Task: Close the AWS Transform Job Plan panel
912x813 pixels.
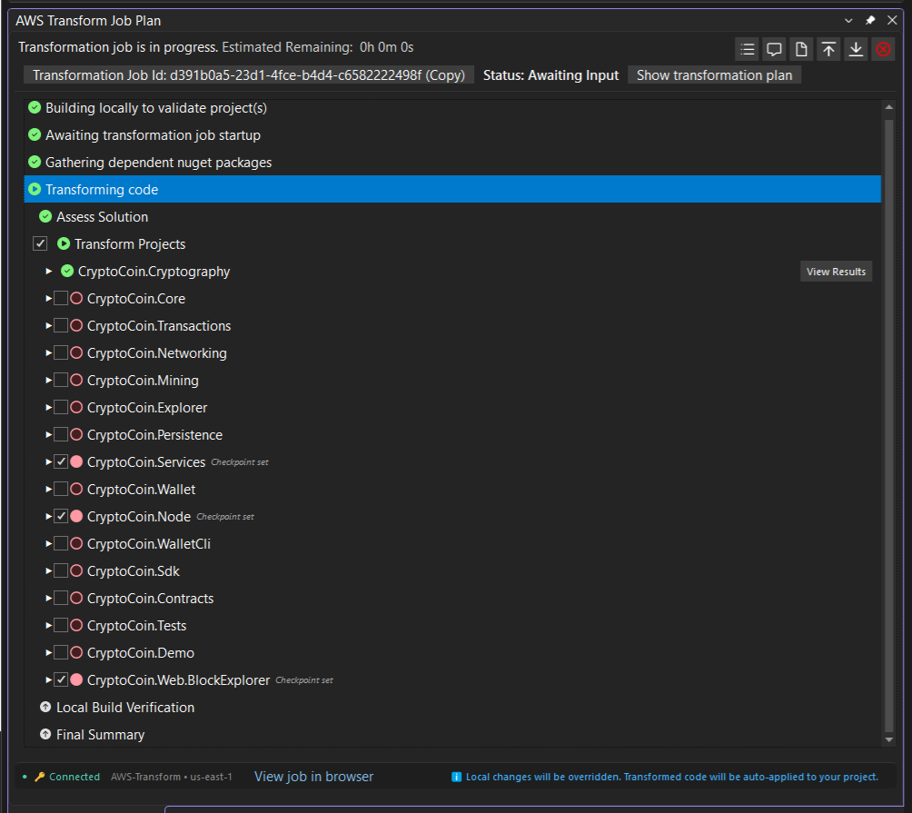Action: [892, 20]
